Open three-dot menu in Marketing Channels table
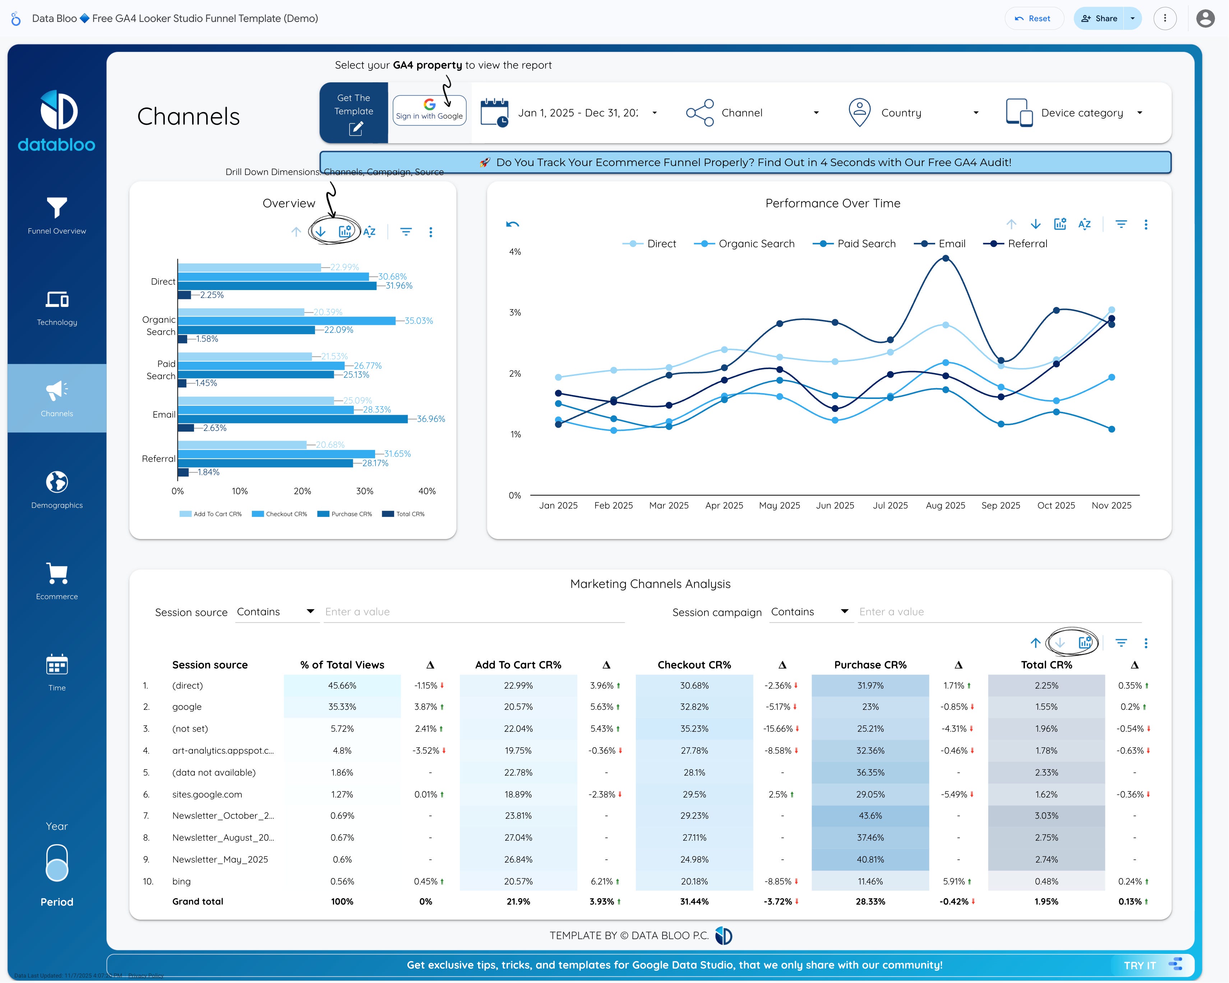The height and width of the screenshot is (983, 1229). [x=1146, y=643]
